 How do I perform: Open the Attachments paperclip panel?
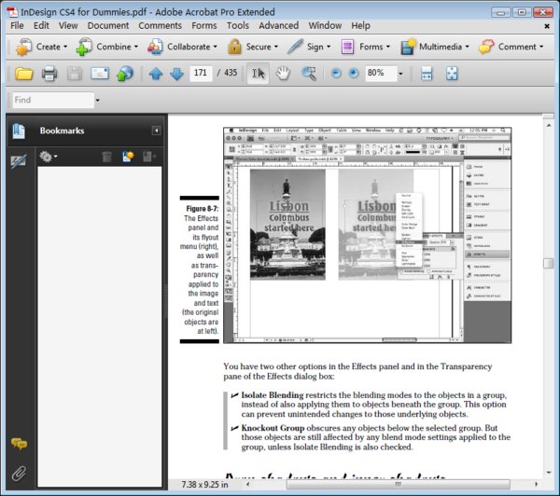pos(18,473)
